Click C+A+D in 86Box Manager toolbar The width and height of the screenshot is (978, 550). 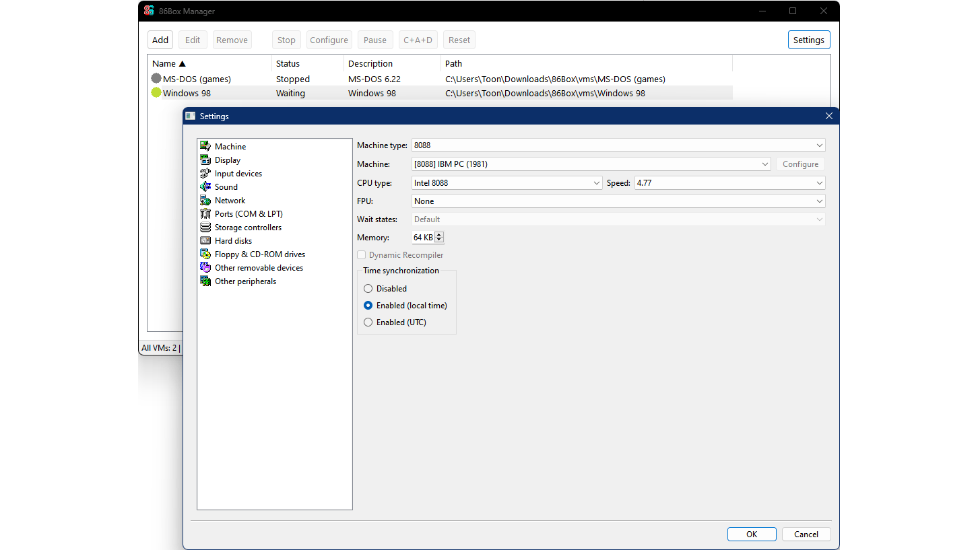click(418, 40)
